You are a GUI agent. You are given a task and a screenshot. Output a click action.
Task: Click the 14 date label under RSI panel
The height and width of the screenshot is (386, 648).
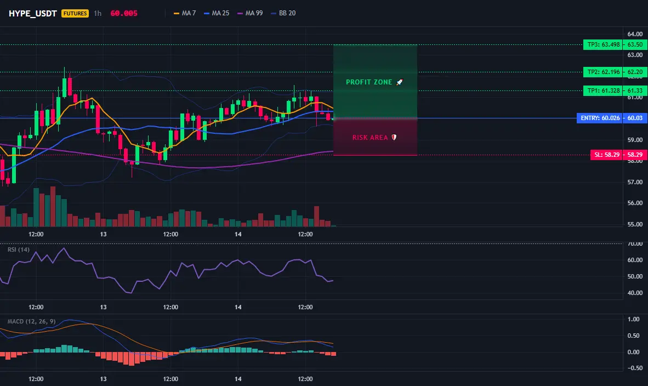click(x=238, y=307)
